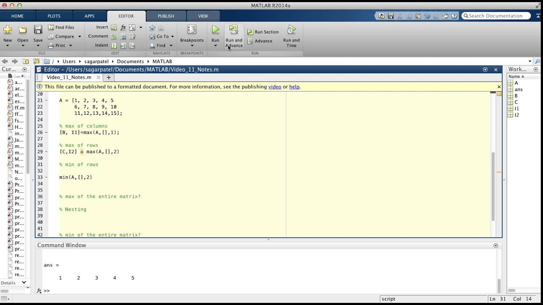
Task: Click the Advance button
Action: point(260,41)
